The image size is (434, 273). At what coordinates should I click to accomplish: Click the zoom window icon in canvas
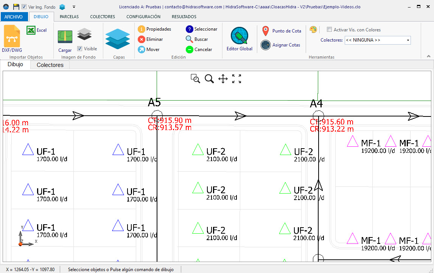[195, 79]
